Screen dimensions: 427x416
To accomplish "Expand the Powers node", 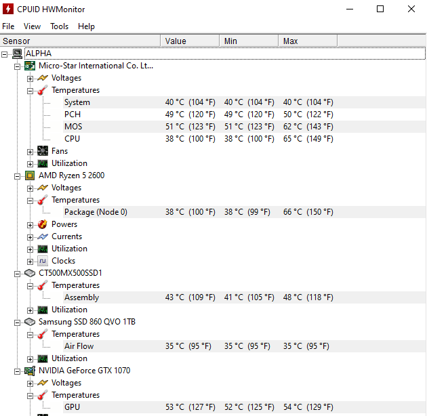I will (30, 225).
